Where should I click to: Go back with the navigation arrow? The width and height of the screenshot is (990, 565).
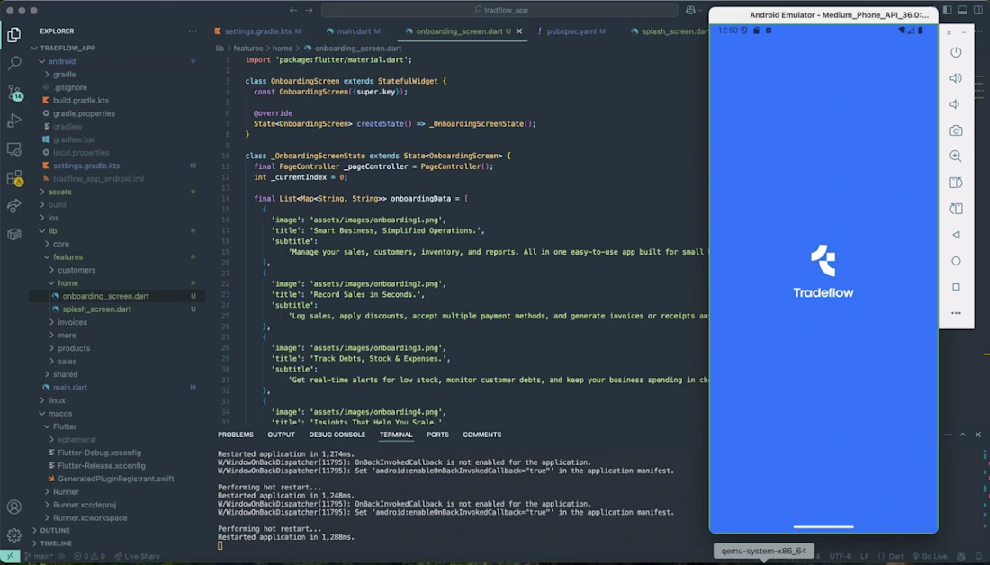293,10
